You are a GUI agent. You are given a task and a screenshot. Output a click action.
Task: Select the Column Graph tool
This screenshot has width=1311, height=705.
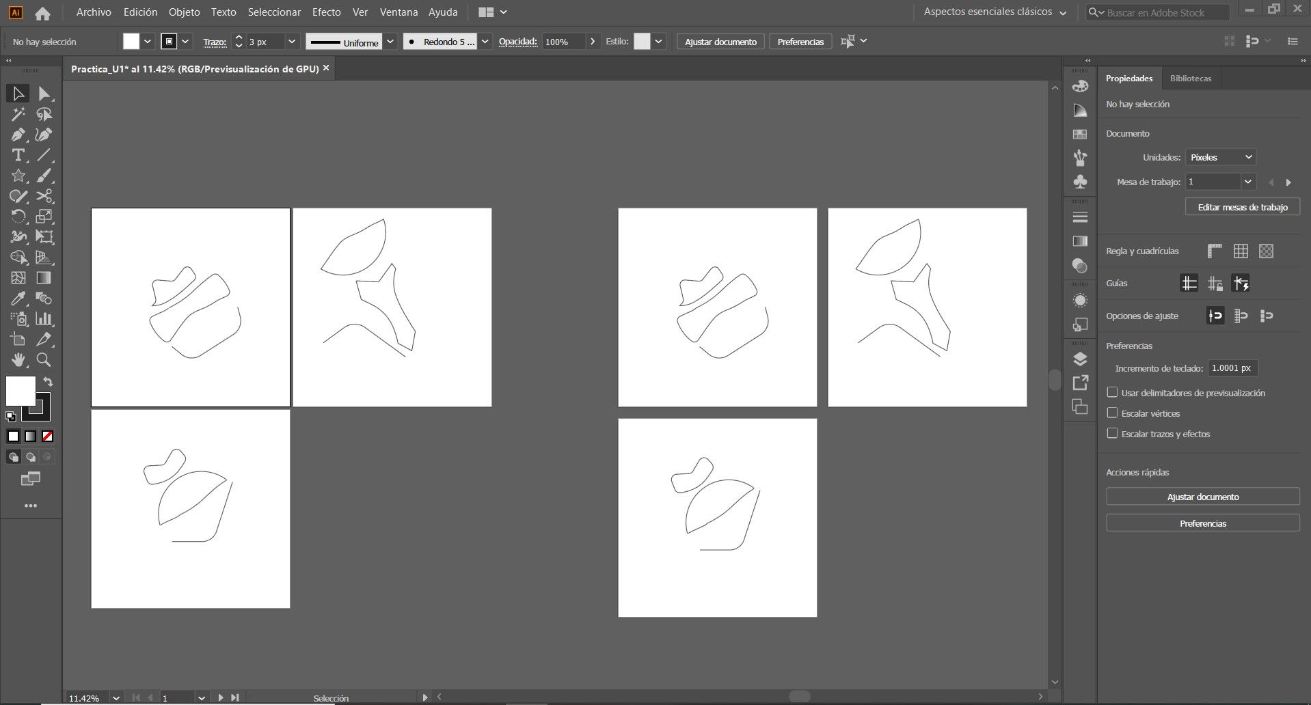tap(44, 319)
